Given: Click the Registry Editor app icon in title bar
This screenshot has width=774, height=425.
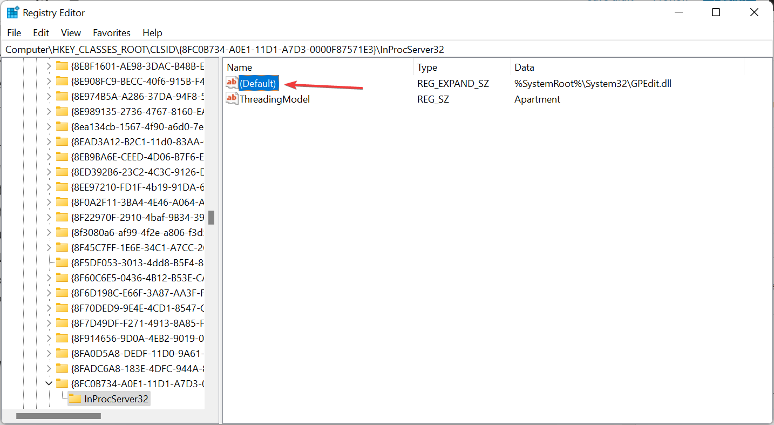Looking at the screenshot, I should 13,12.
